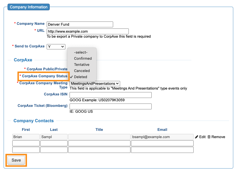Click the Edit link for Brian Sampl

click(202, 137)
